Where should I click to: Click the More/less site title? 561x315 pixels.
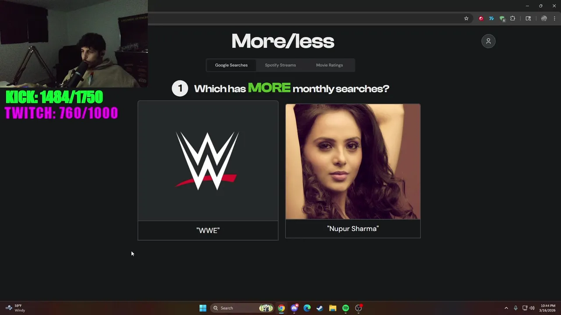(283, 42)
